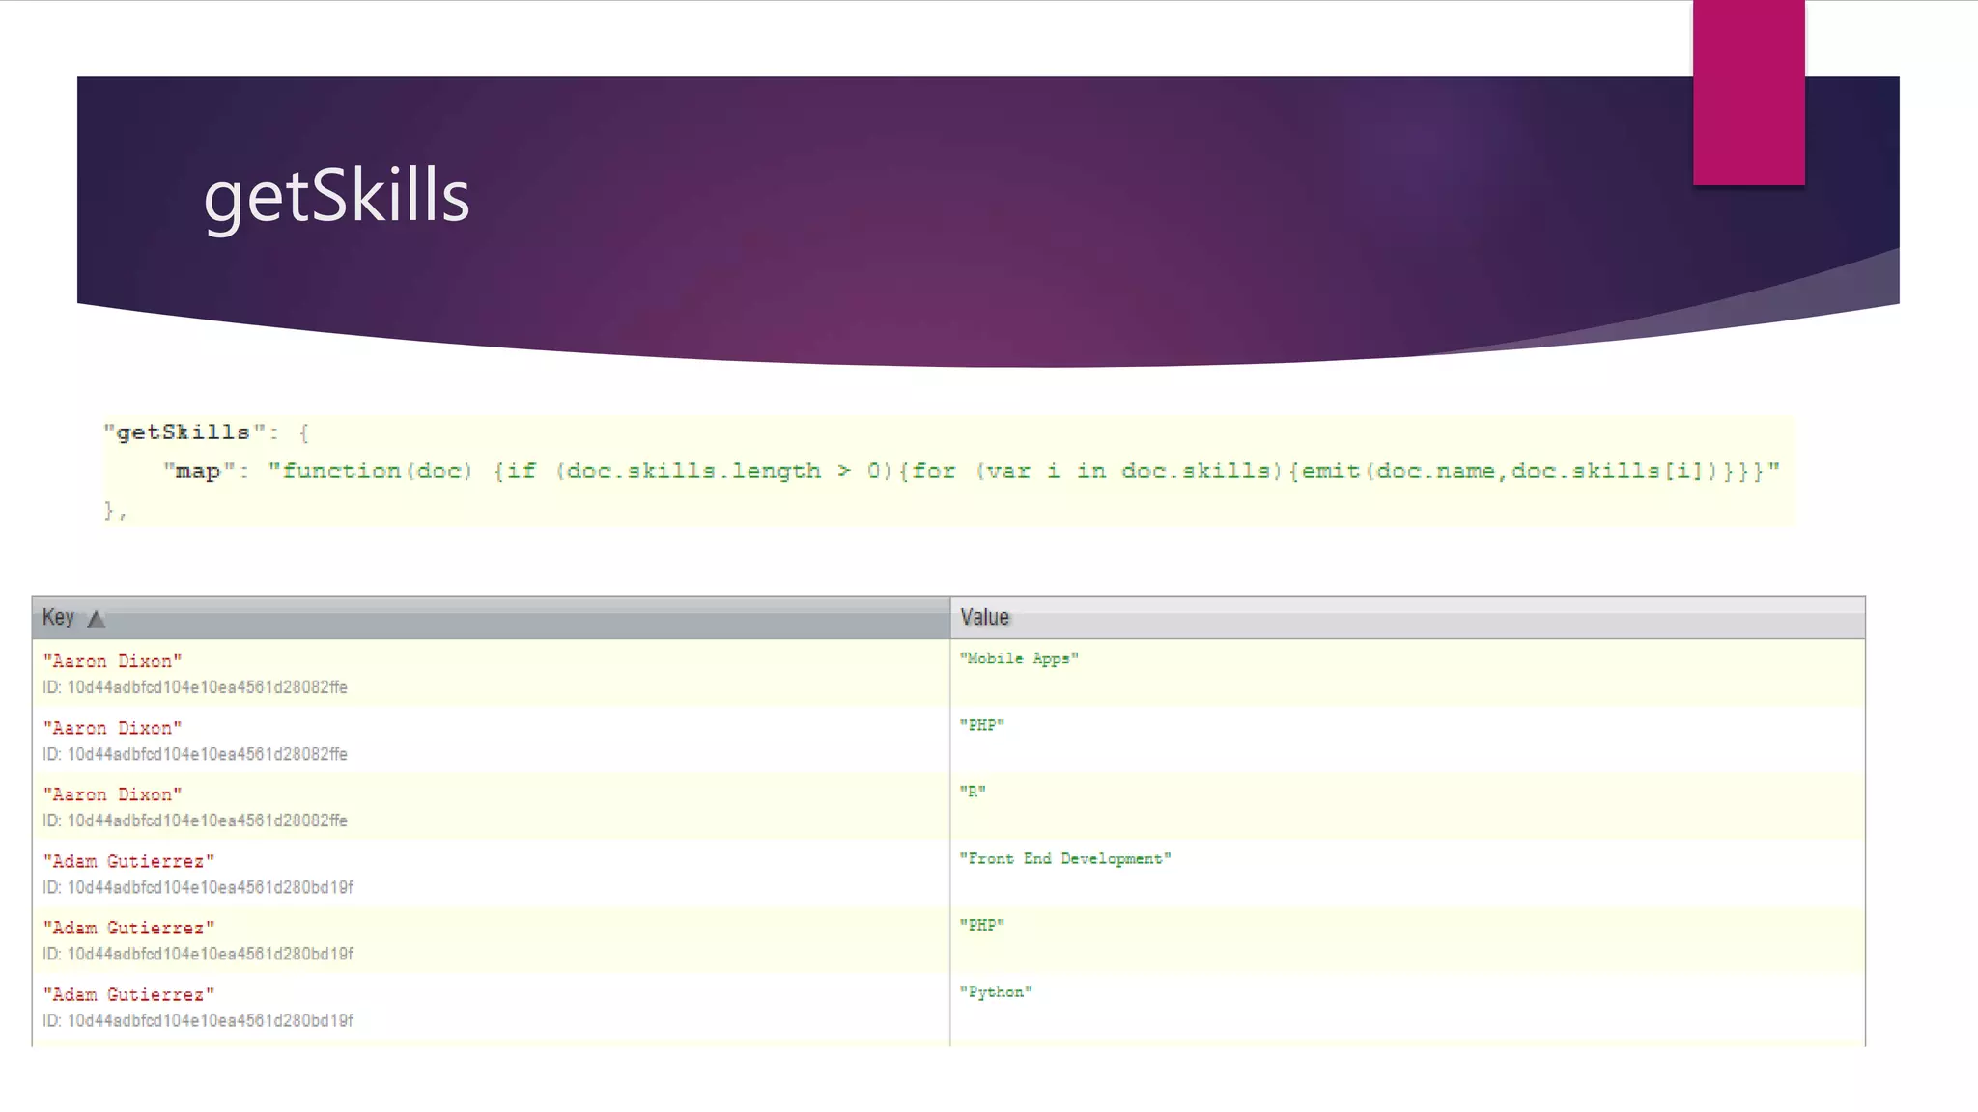
Task: Select the last "Adam Gutierrez" key row
Action: coord(128,994)
